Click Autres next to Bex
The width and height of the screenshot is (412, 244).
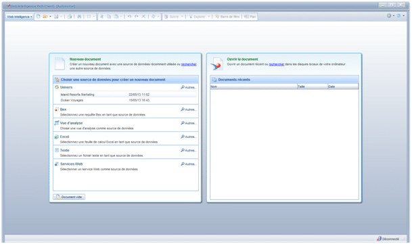coord(189,109)
